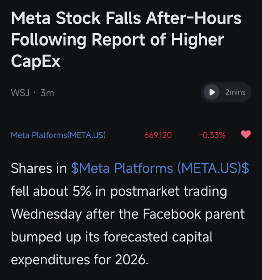Click the 3m timestamp

pos(47,93)
